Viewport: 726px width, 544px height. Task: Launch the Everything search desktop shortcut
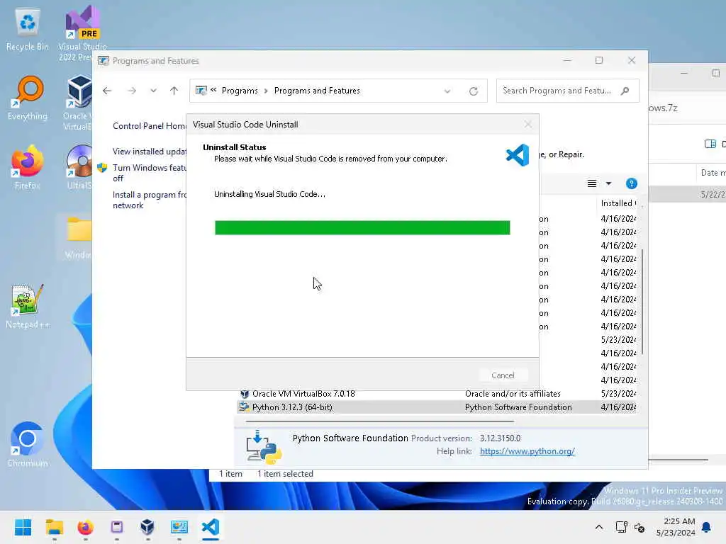tap(28, 98)
